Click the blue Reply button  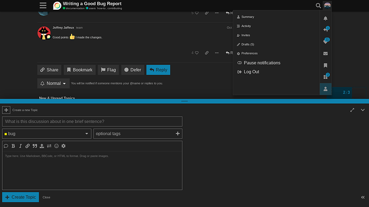coord(158,70)
